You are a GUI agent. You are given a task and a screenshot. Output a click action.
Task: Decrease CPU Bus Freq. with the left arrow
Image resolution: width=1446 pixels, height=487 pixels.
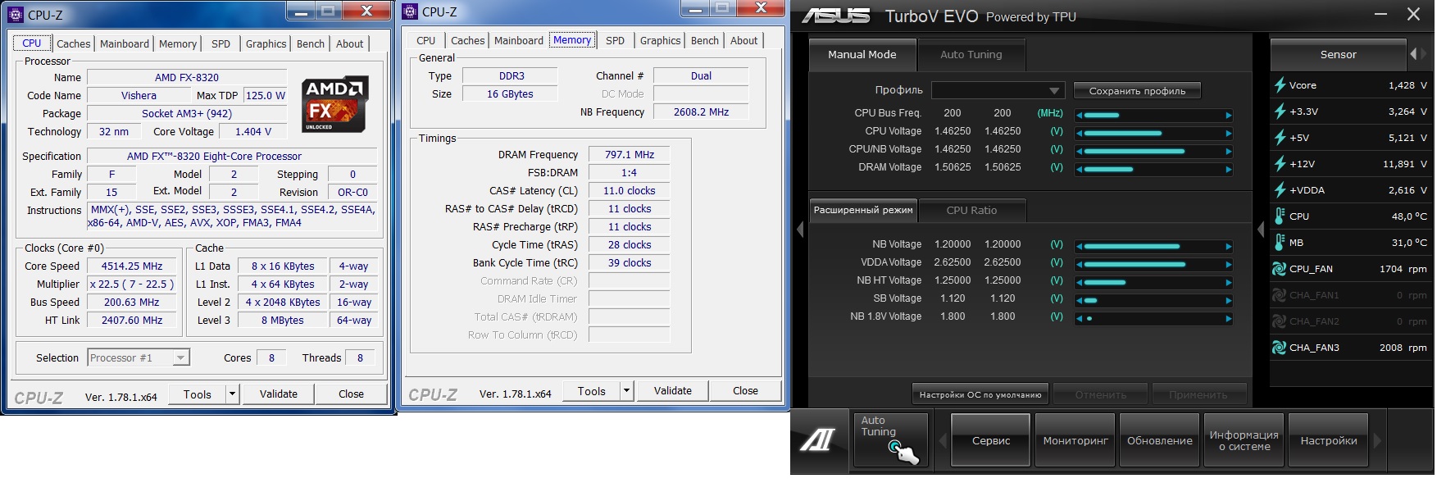1080,116
